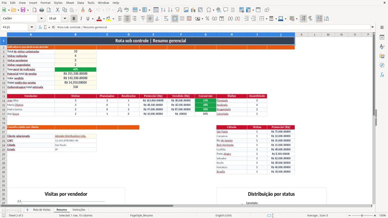388x218 pixels.
Task: Run the Spelling check icon
Action: [x=127, y=10]
